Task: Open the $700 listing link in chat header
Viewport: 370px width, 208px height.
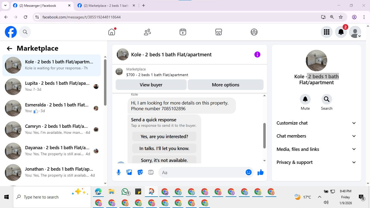Action: (157, 75)
